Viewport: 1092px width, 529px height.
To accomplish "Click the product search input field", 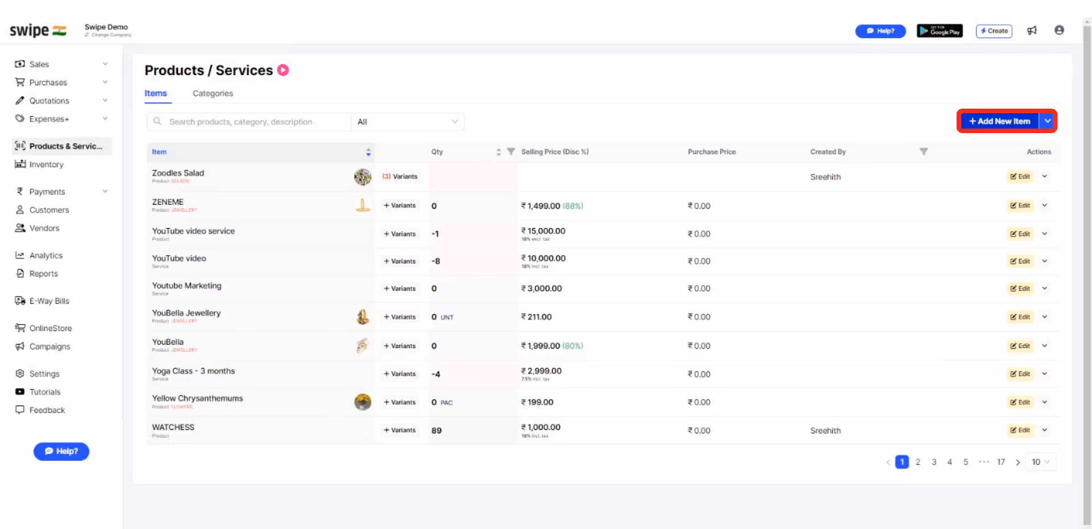I will (249, 122).
